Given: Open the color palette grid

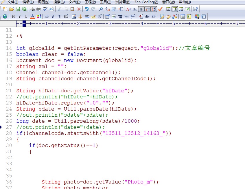Looking at the screenshot, I should click(x=38, y=16).
